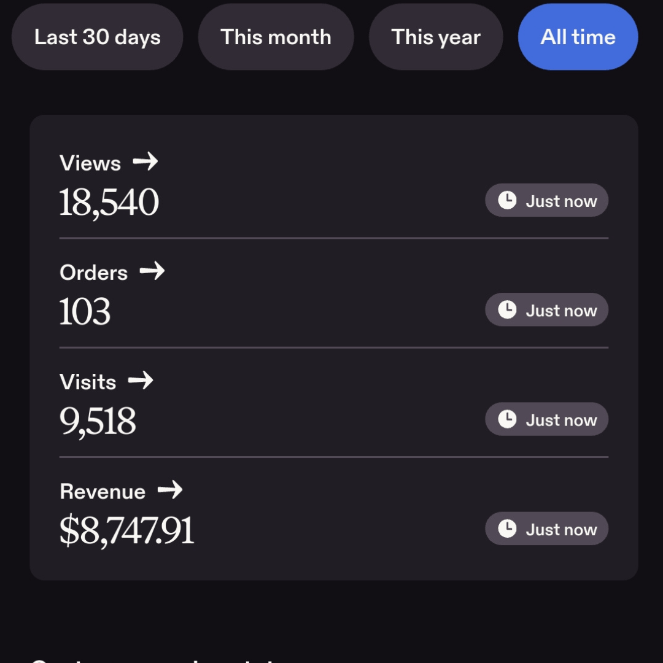
Task: Click the clock icon in Visits row
Action: click(x=507, y=419)
